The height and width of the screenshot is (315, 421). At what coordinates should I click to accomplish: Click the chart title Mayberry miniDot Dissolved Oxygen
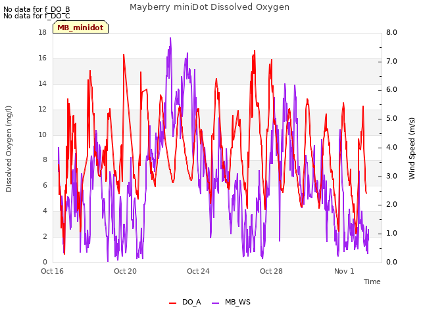click(209, 7)
